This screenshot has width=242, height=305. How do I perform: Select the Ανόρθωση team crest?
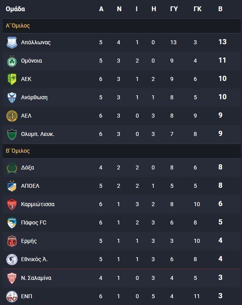click(x=12, y=97)
